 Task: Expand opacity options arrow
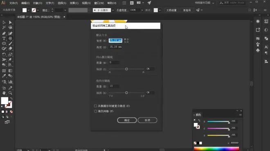point(142,10)
